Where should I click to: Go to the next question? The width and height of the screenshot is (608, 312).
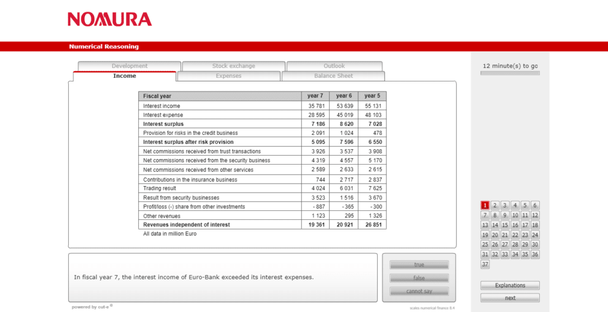pos(510,298)
